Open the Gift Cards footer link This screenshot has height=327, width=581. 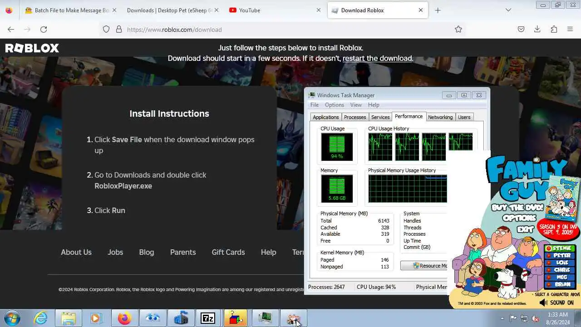tap(228, 252)
